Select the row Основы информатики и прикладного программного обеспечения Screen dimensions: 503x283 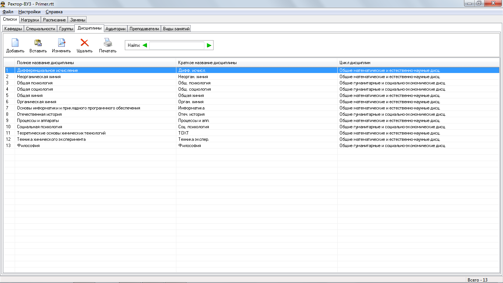(252, 108)
